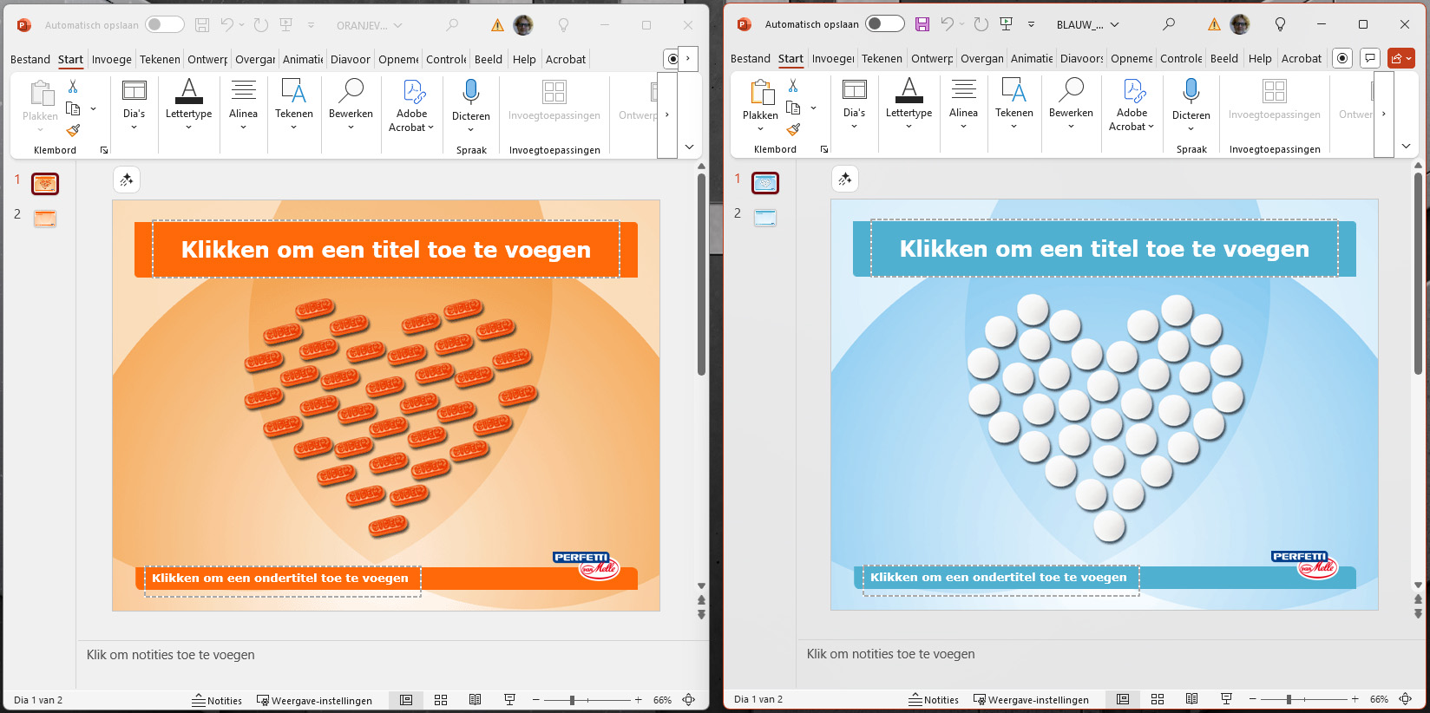1430x713 pixels.
Task: Fit the slide to window in the orange presentation
Action: [689, 700]
